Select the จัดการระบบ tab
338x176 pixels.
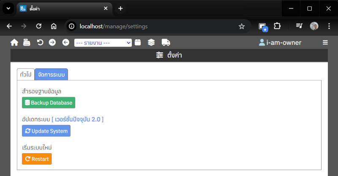pyautogui.click(x=51, y=74)
